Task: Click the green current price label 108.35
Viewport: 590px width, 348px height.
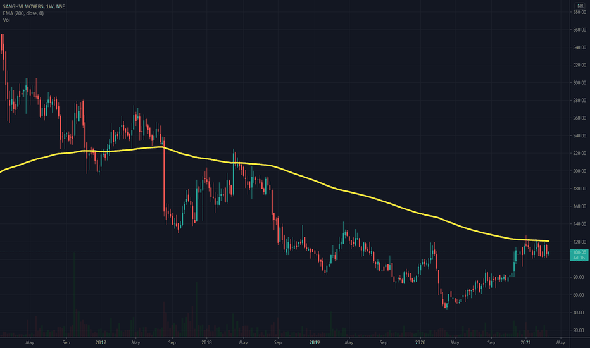Action: (579, 255)
